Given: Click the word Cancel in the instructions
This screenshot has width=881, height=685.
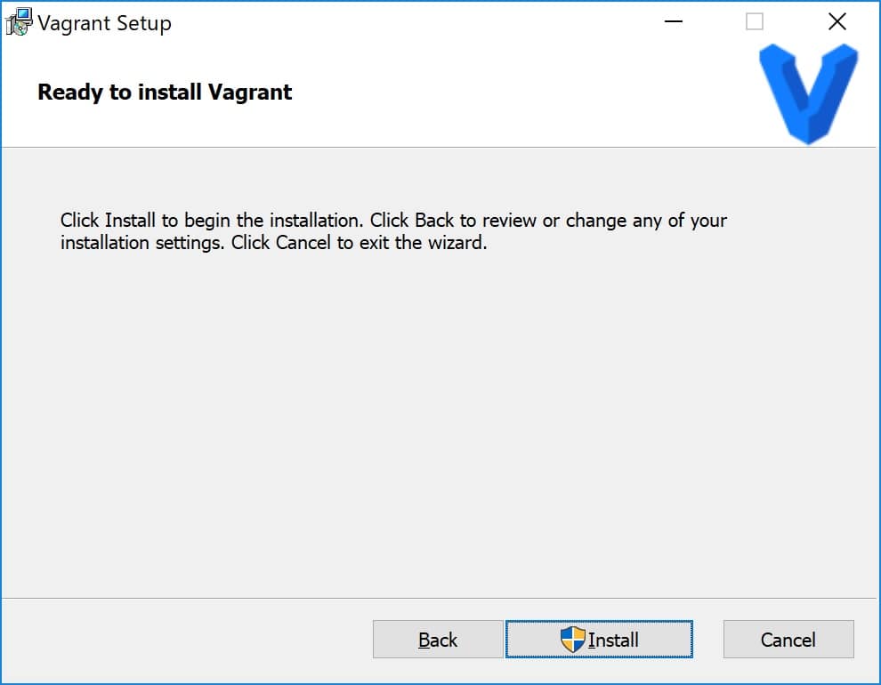Looking at the screenshot, I should pos(303,243).
